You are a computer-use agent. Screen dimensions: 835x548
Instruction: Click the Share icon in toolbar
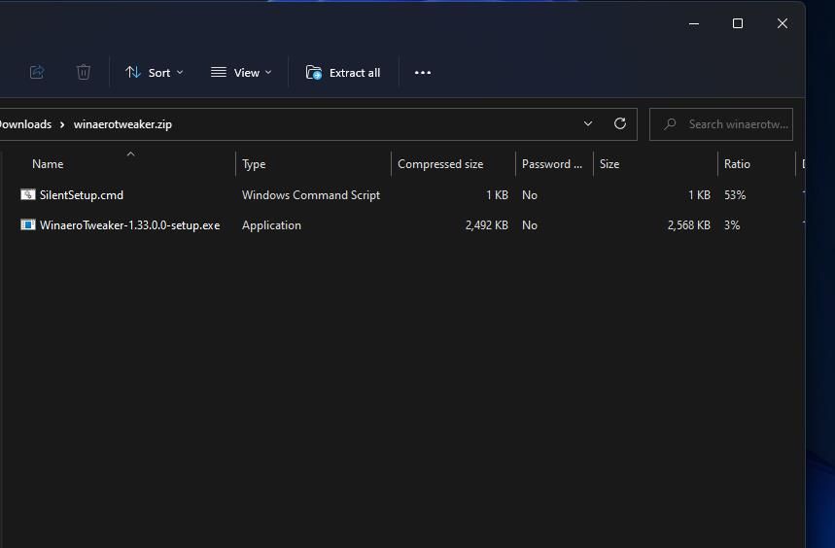pyautogui.click(x=37, y=72)
